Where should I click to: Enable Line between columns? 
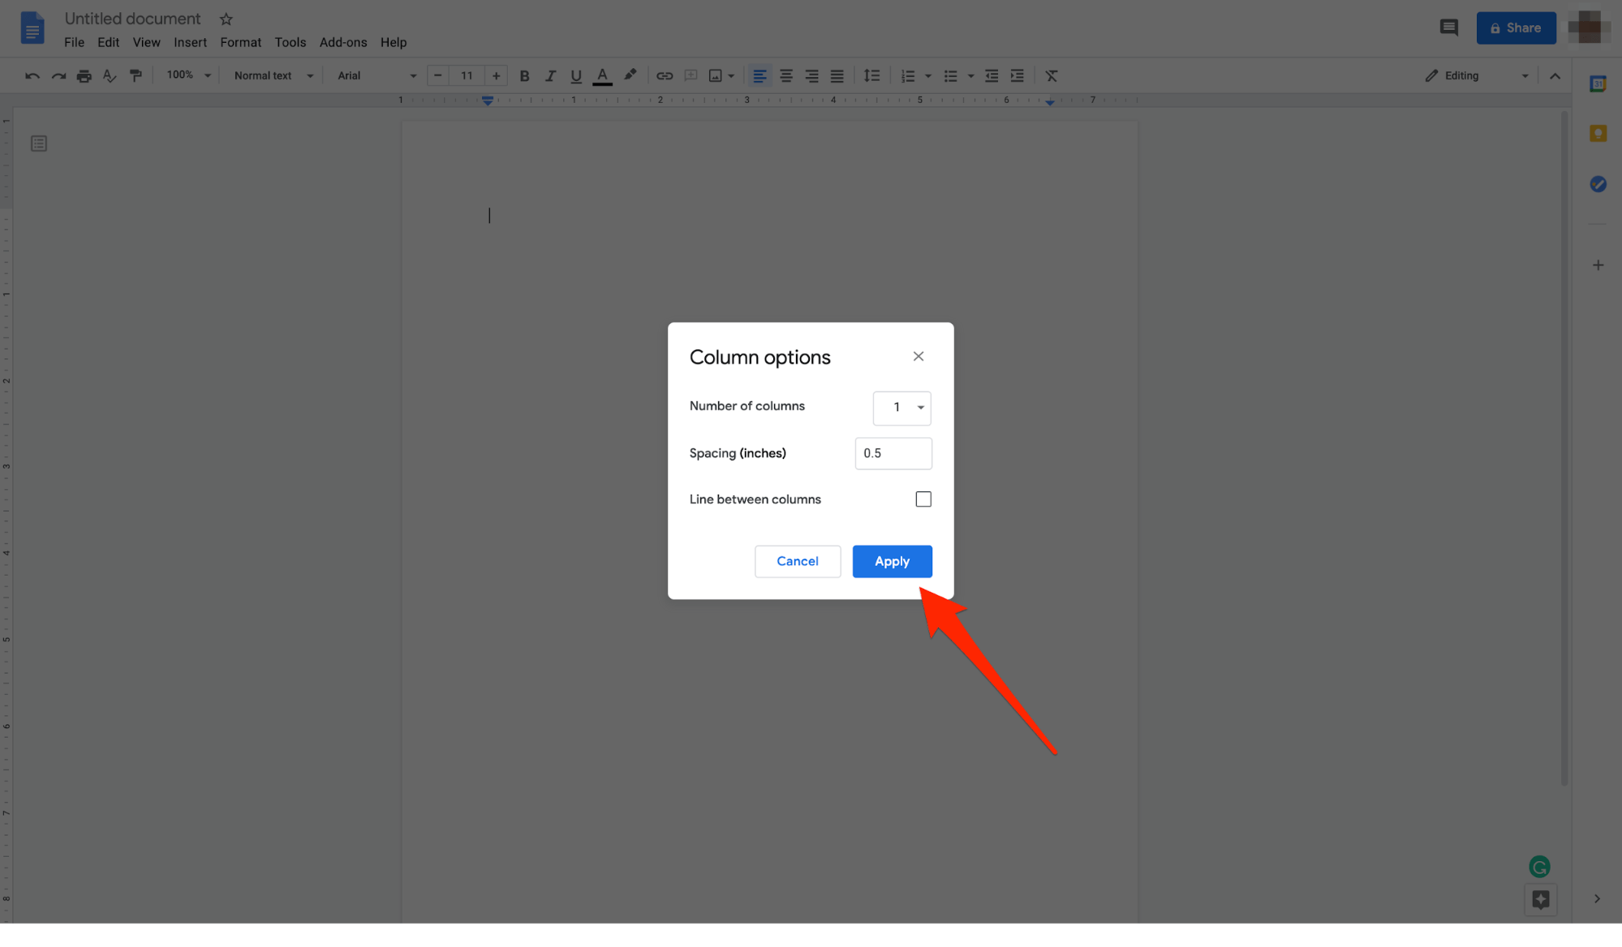tap(923, 499)
